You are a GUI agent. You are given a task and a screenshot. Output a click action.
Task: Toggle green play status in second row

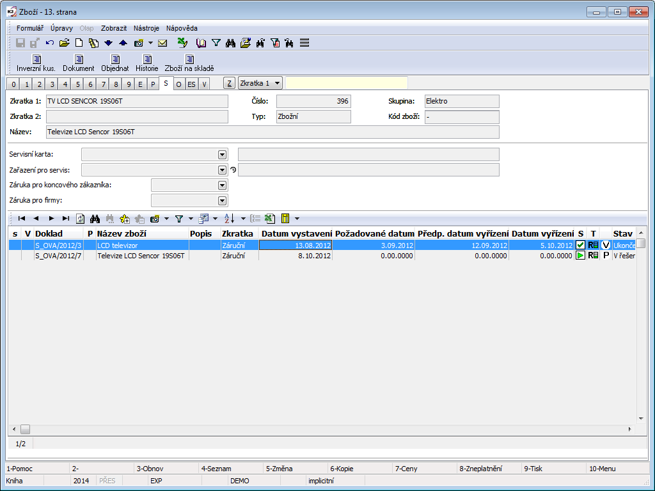(x=580, y=255)
